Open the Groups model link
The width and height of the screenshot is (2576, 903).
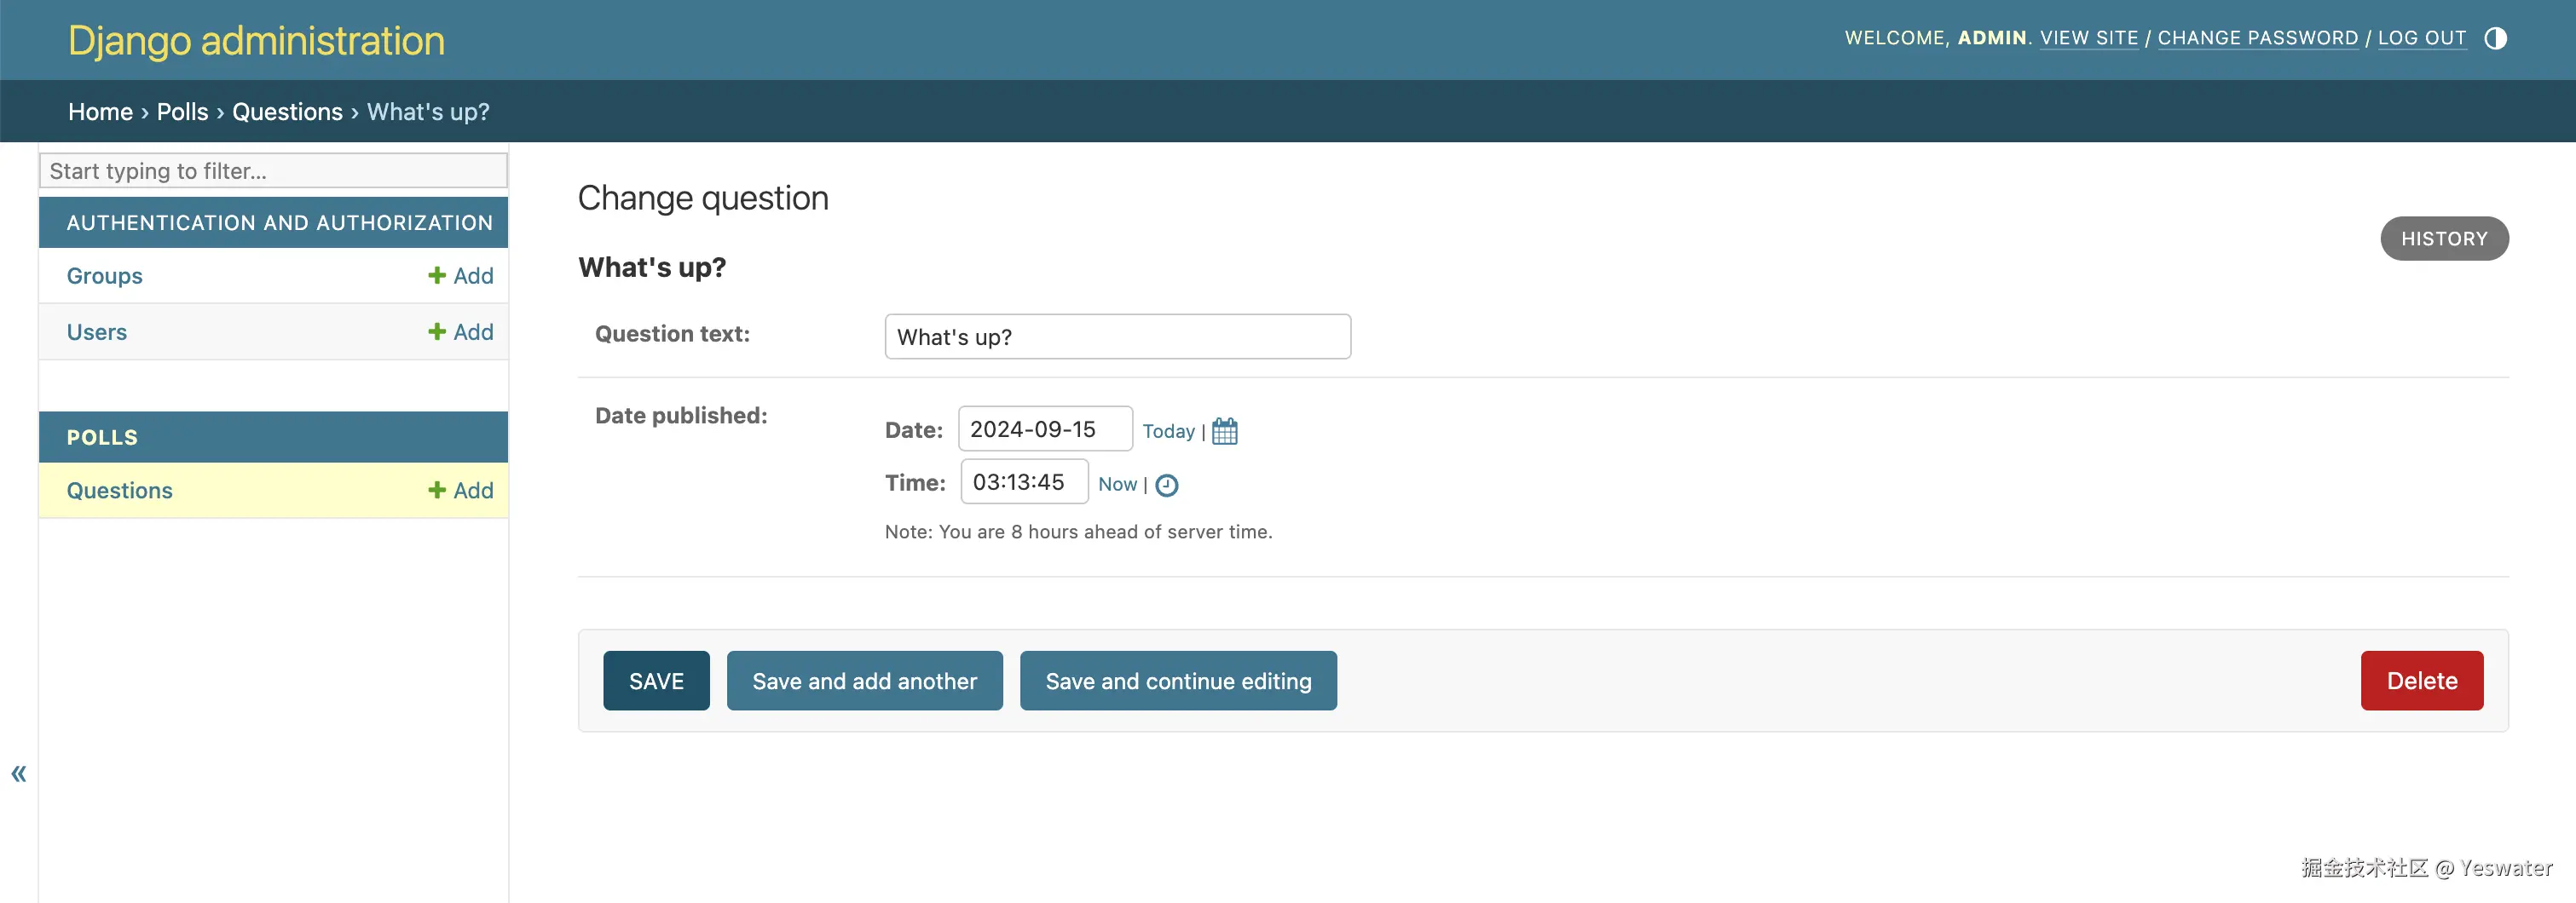[105, 276]
